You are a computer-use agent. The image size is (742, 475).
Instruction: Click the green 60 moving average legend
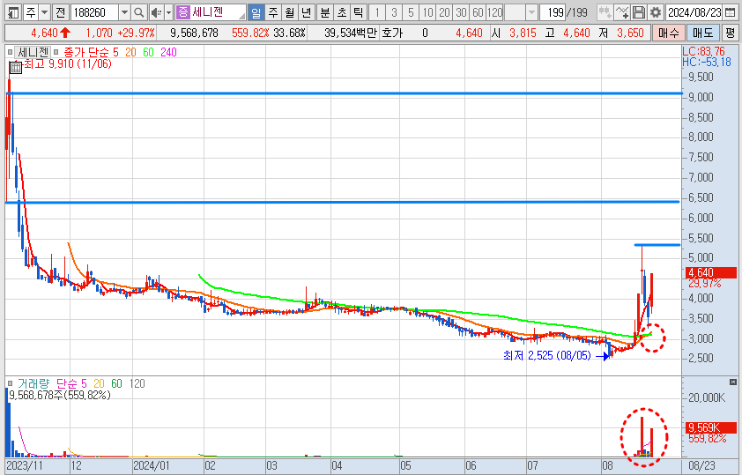(x=149, y=52)
